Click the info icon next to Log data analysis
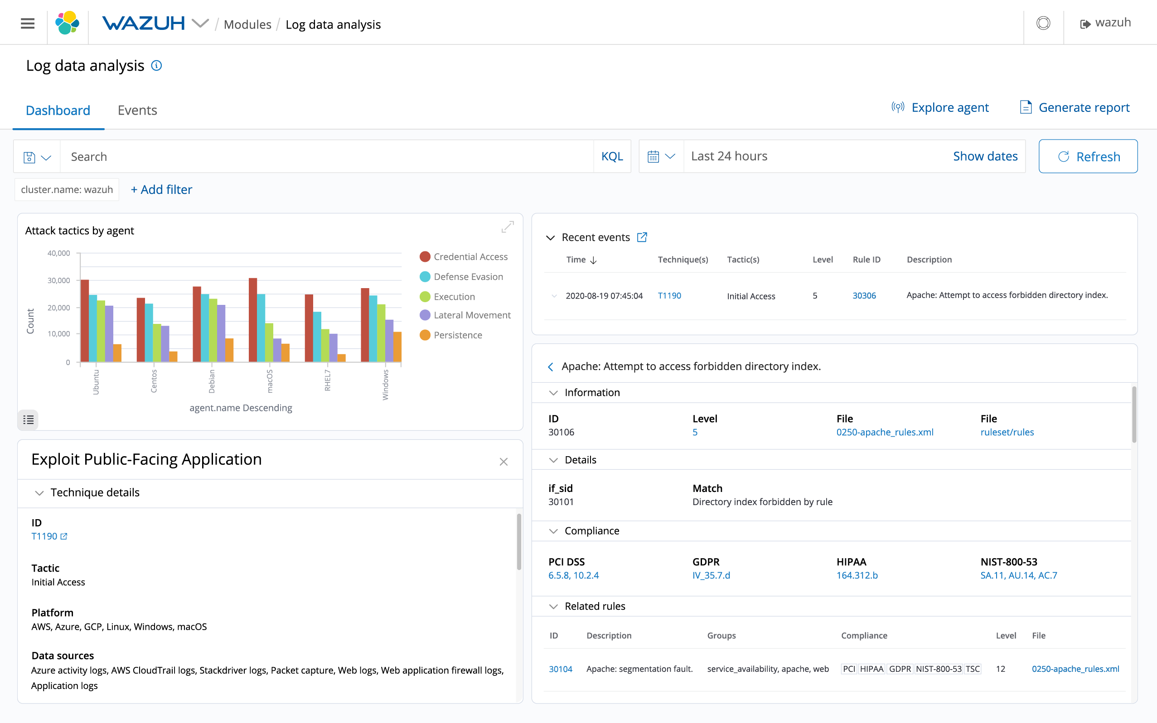This screenshot has height=723, width=1157. tap(156, 66)
